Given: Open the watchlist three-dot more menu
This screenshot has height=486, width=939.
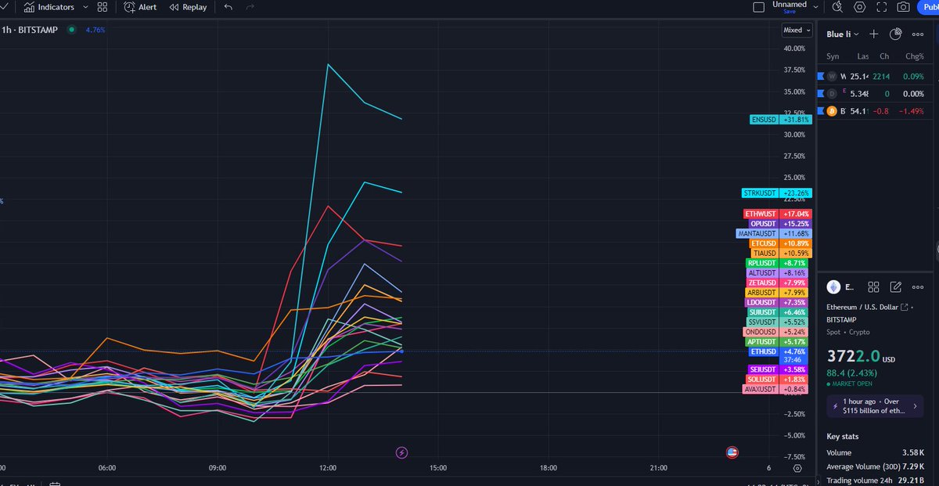Looking at the screenshot, I should click(917, 34).
